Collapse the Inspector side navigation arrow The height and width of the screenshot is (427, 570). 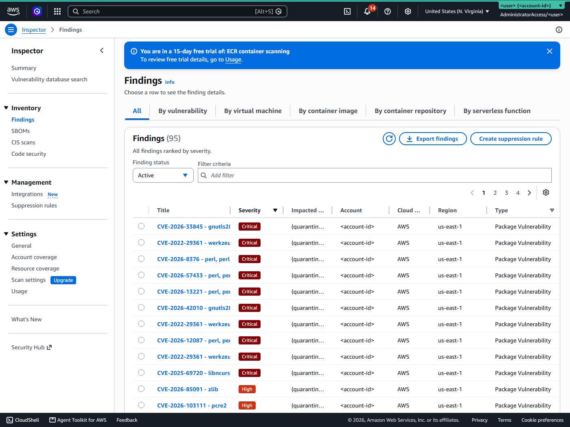tap(102, 50)
